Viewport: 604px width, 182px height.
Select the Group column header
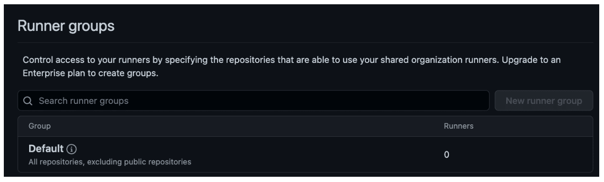tap(40, 126)
